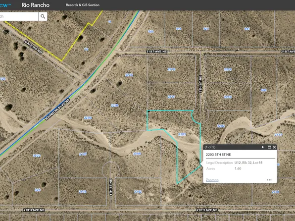This screenshot has width=295, height=221.
Task: Click the (1 of 2) counter
Action: [210, 147]
